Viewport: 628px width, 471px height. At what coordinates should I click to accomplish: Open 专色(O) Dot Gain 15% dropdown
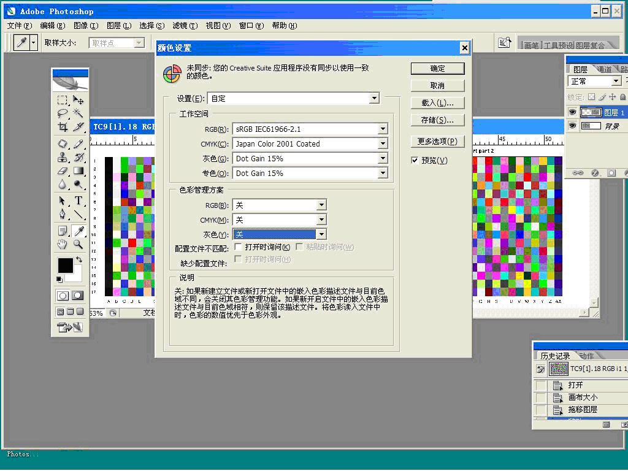[x=310, y=173]
